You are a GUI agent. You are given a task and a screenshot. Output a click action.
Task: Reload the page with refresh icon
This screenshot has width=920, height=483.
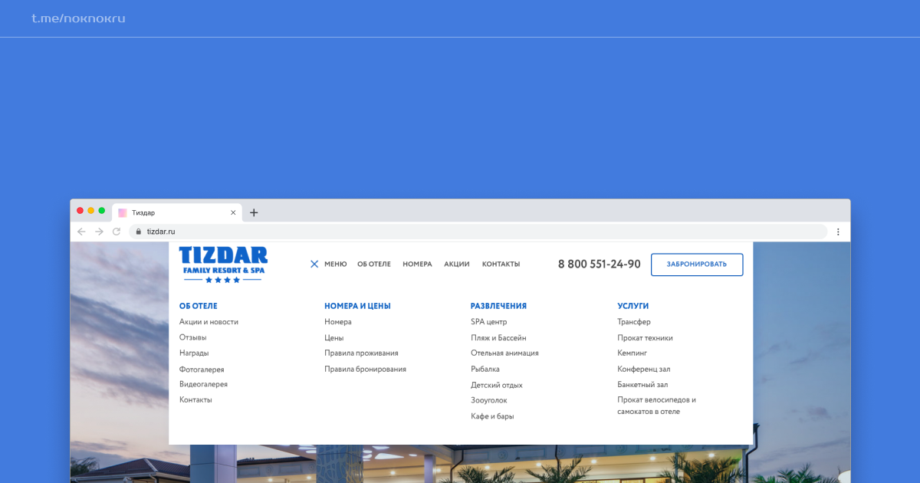click(117, 232)
